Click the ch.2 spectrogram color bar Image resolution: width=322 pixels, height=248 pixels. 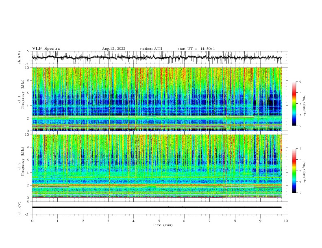point(294,171)
